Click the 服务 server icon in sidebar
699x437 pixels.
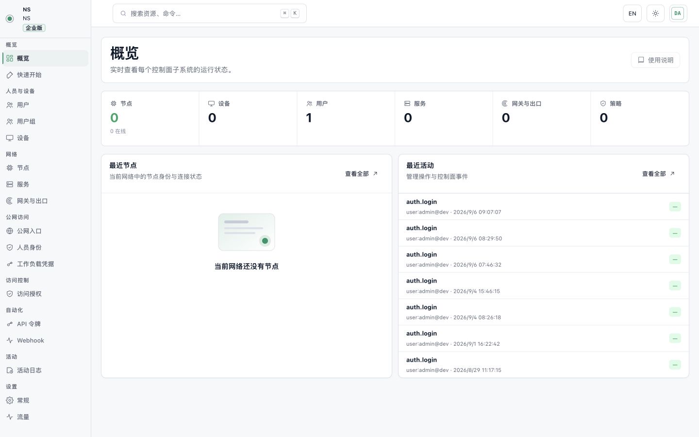pyautogui.click(x=10, y=185)
